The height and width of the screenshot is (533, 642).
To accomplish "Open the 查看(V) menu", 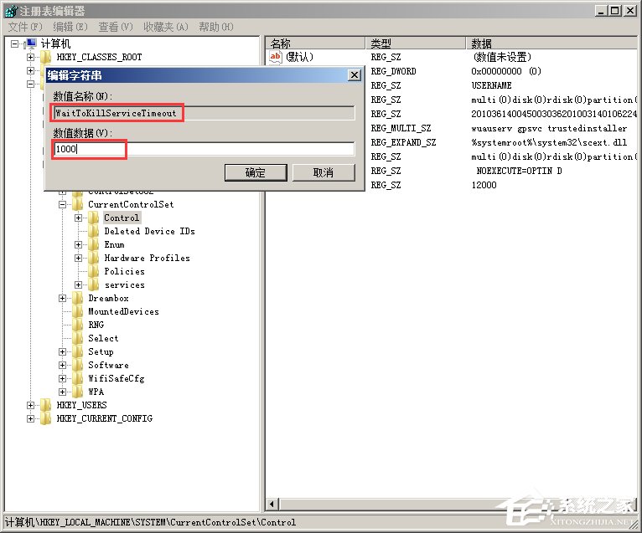I will (116, 27).
